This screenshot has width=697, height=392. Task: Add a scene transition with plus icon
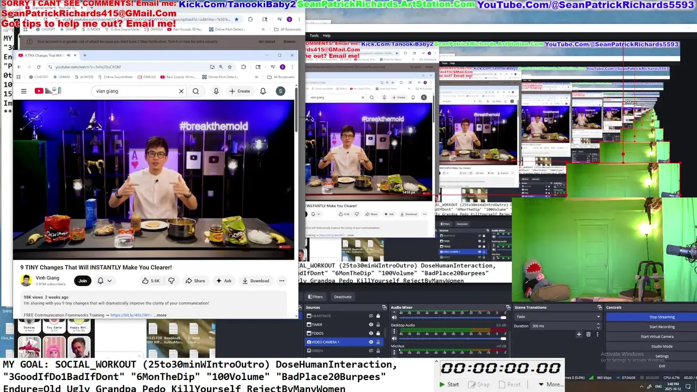click(x=579, y=334)
